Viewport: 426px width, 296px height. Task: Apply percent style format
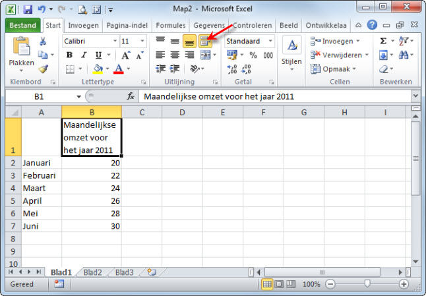[253, 55]
